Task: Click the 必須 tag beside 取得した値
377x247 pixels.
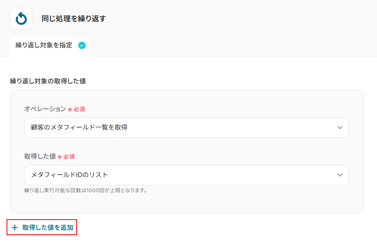Action: pos(69,157)
